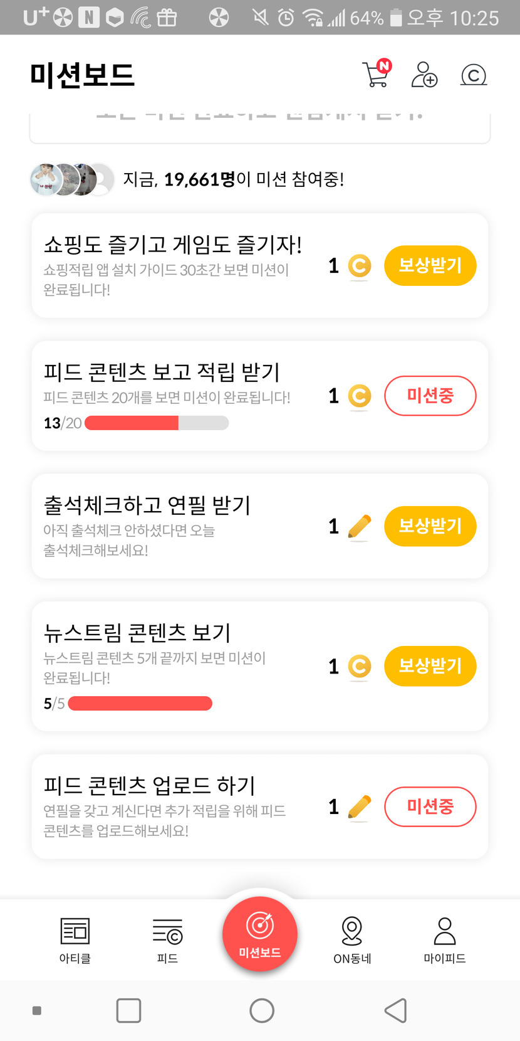
Task: Open the Android recent apps square
Action: click(x=128, y=1010)
